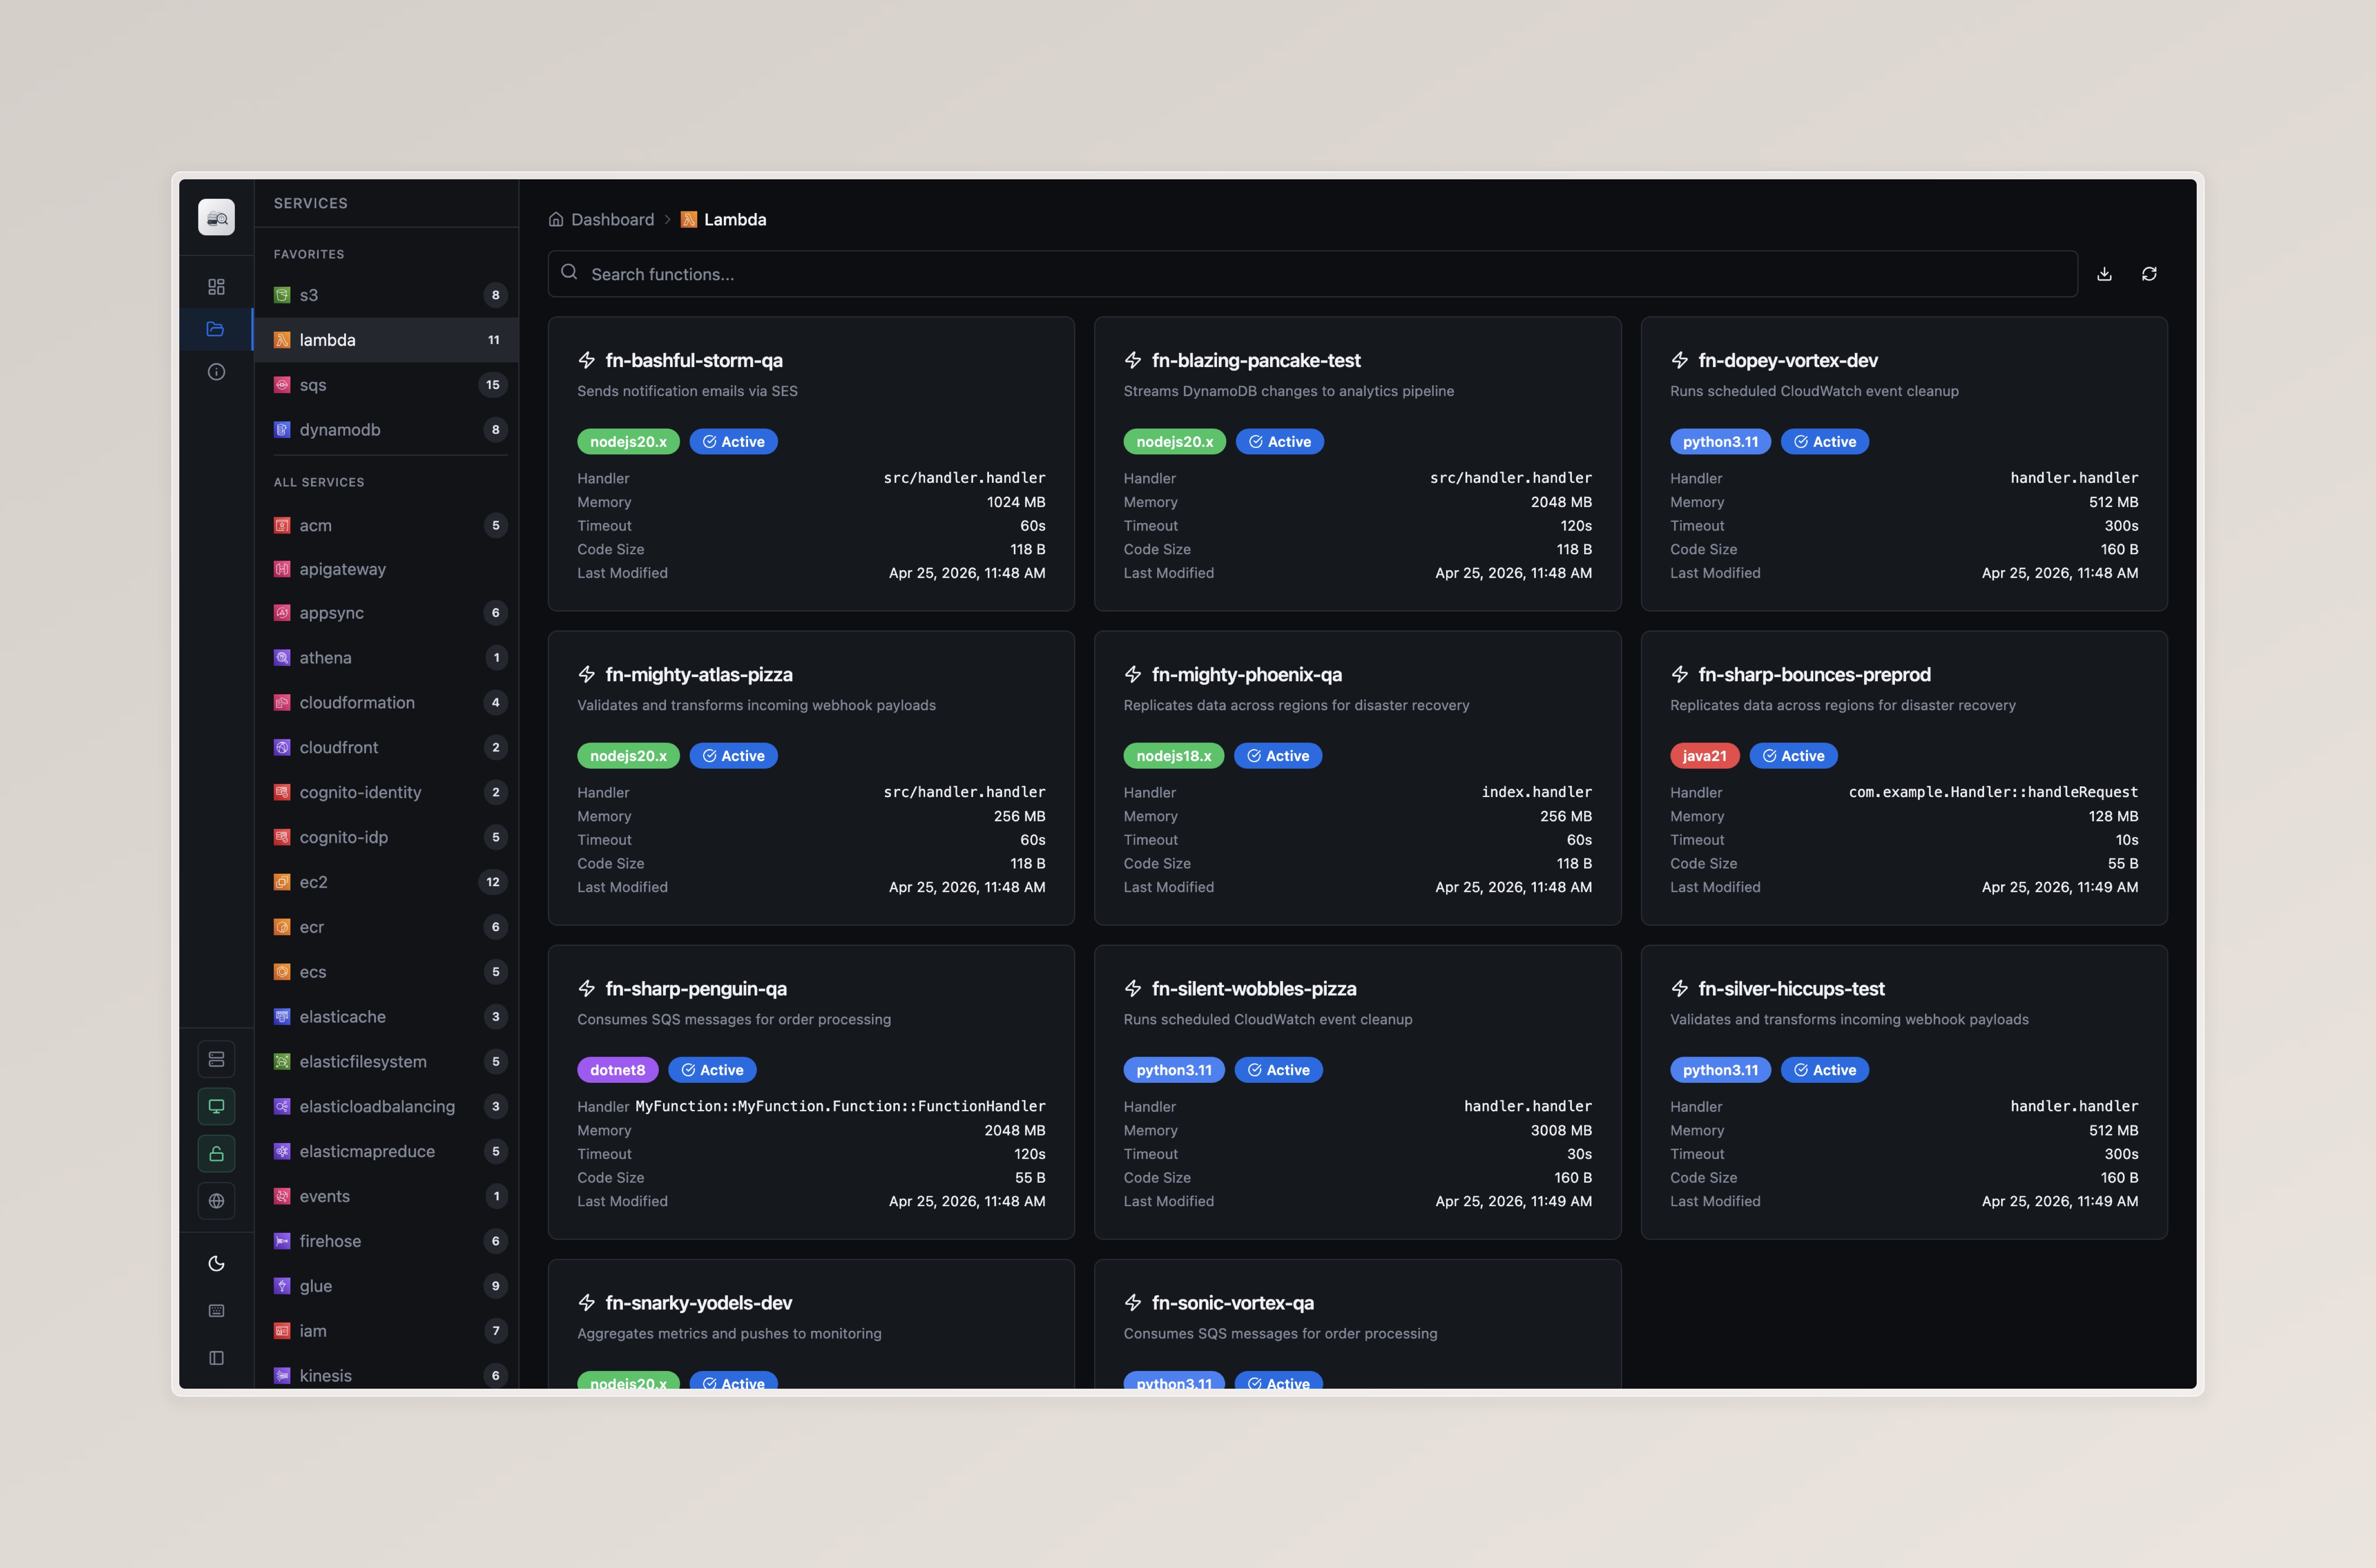Expand the FAVORITES section header

coord(309,253)
